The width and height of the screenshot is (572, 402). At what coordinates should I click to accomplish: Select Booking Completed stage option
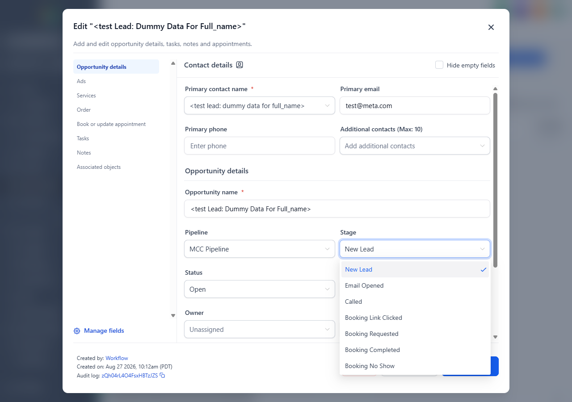(x=415, y=350)
